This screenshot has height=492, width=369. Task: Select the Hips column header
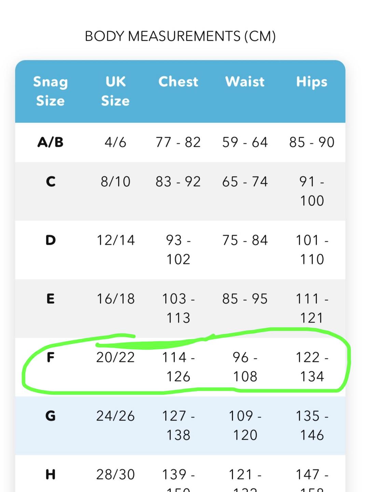[312, 82]
